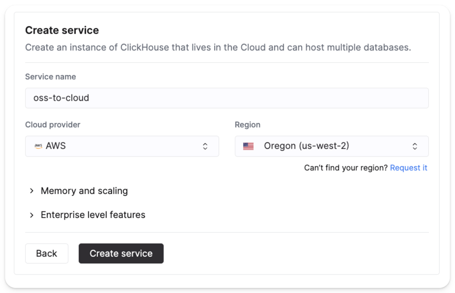Viewport: 455px width, 293px height.
Task: Click the Cloud provider up-down chevron icon
Action: (205, 146)
